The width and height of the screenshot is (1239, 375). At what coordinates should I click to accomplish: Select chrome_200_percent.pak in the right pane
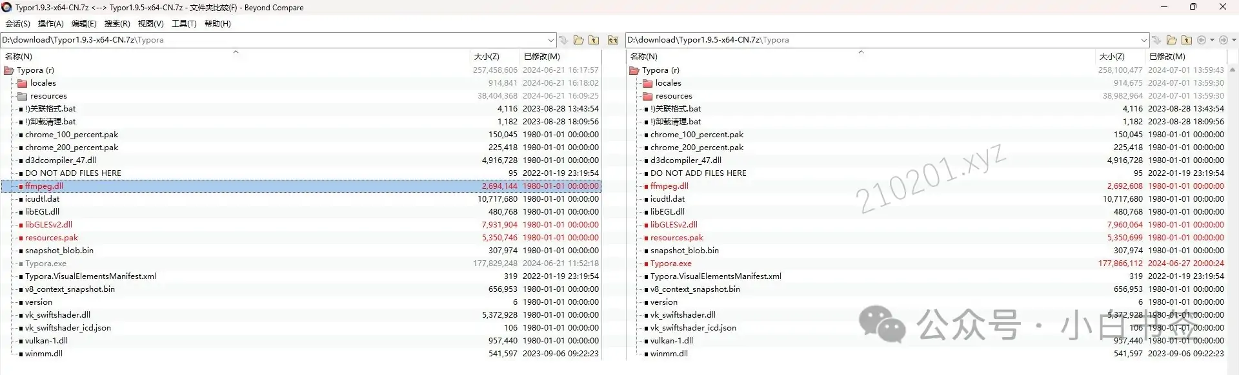697,148
